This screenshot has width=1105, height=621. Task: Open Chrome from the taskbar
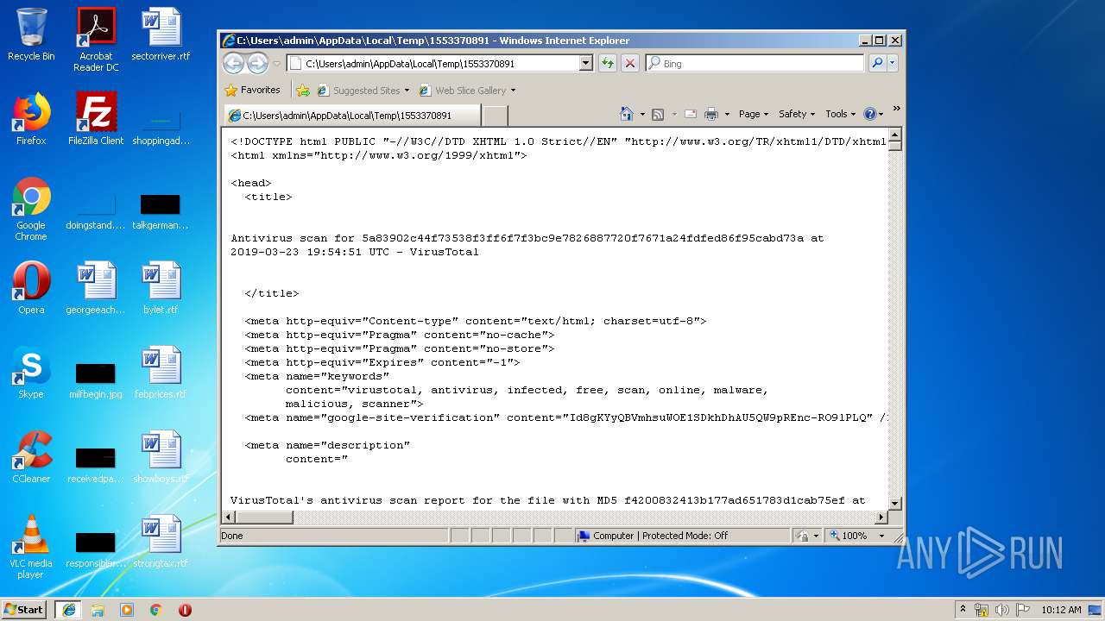156,609
